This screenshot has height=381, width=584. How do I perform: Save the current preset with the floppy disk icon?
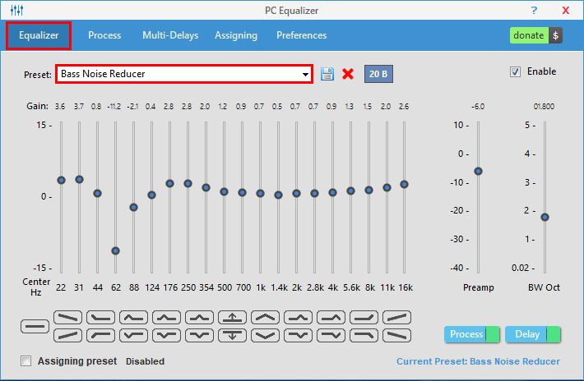point(327,74)
